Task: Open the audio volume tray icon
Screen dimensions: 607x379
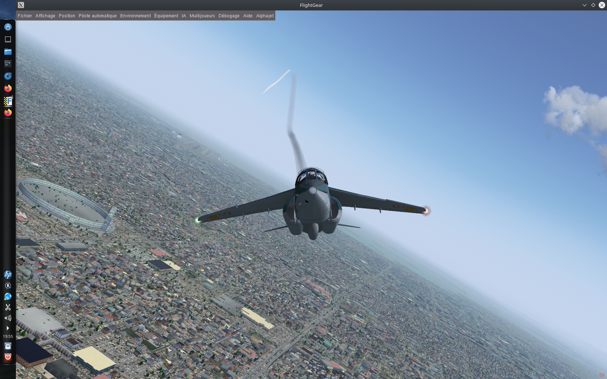Action: tap(8, 318)
